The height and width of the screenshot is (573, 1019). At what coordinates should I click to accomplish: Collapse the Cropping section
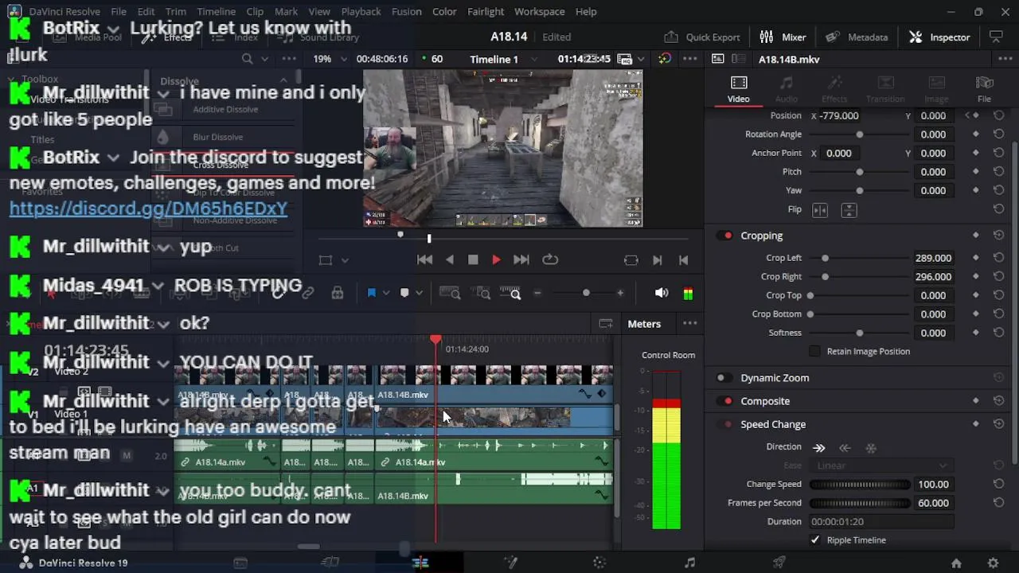[762, 236]
